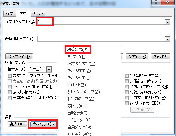The width and height of the screenshot is (176, 136).
Task: Check 半角と全角を区別する option
Action: (127, 87)
